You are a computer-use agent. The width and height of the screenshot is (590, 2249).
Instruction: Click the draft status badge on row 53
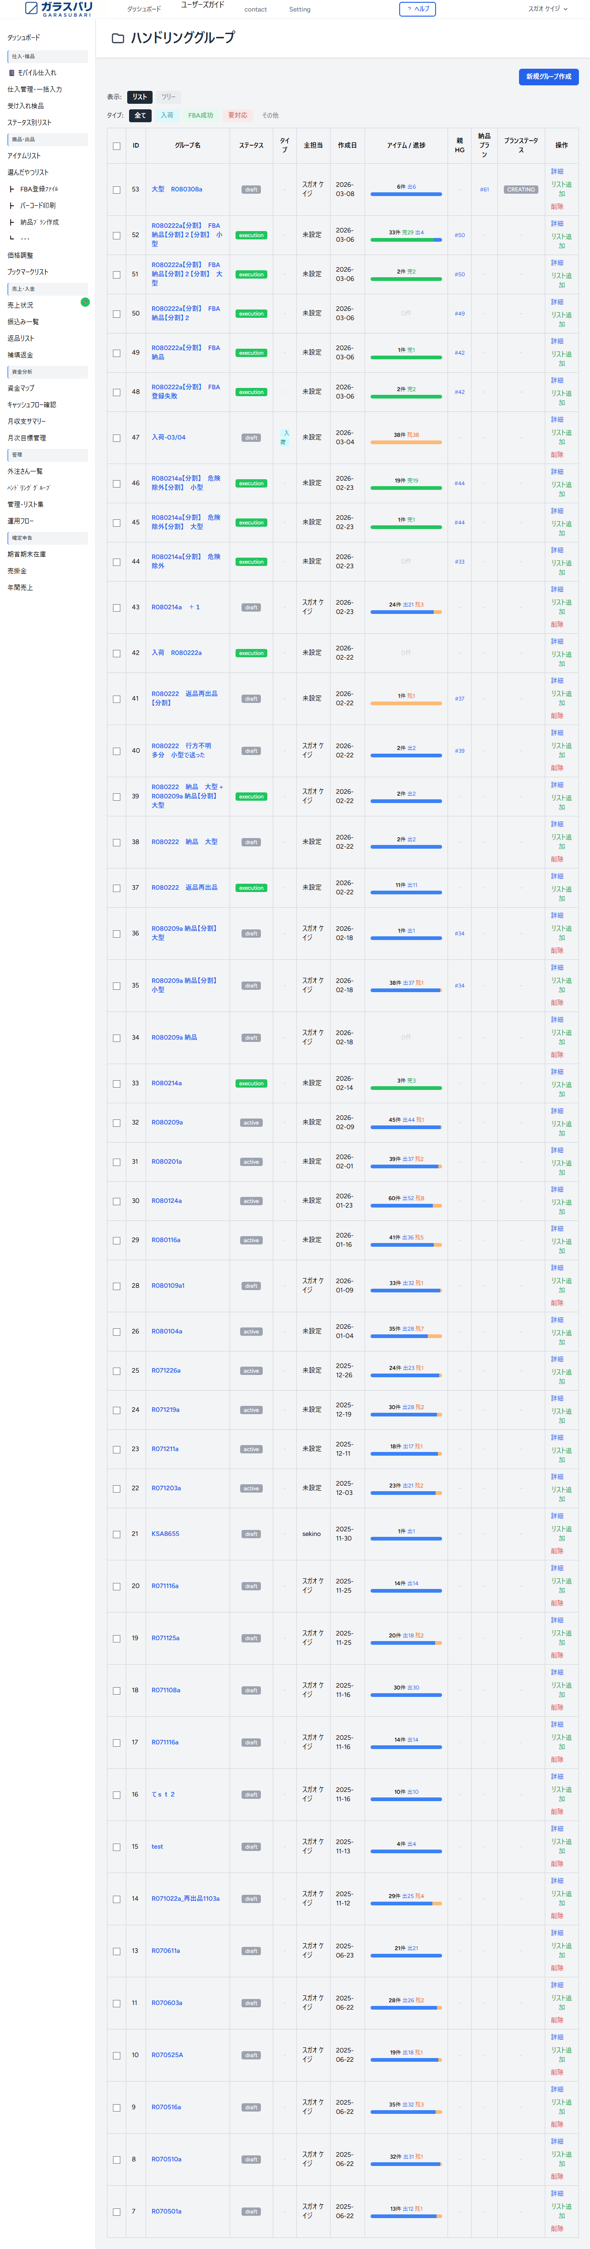(250, 190)
